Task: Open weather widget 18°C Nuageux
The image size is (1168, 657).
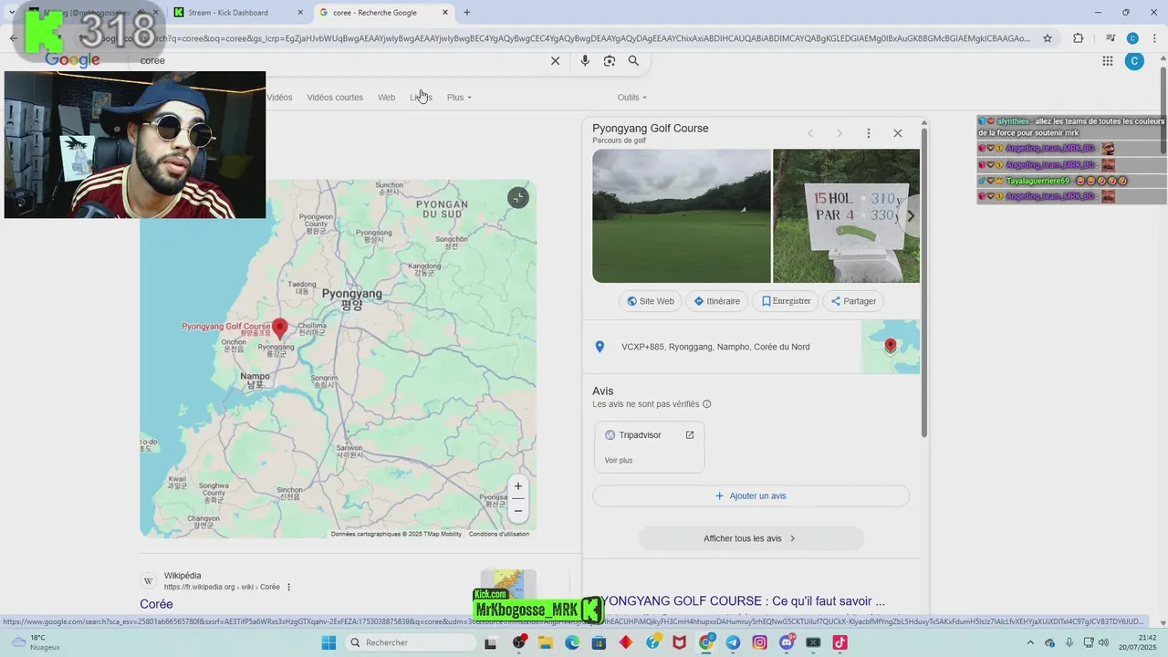Action: [36, 642]
